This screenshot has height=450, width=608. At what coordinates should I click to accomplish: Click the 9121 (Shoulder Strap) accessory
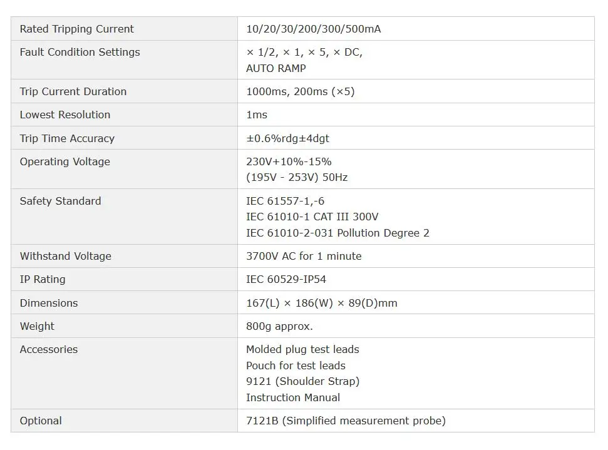click(303, 381)
